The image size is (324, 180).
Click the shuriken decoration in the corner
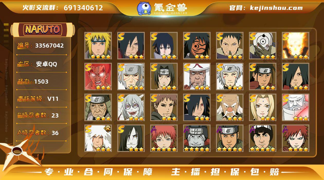click(19, 152)
